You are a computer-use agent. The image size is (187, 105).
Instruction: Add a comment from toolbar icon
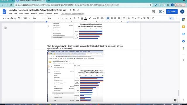coord(98,18)
